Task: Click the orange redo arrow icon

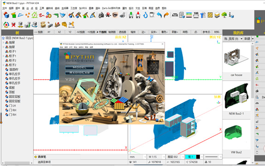Action: [166, 15]
